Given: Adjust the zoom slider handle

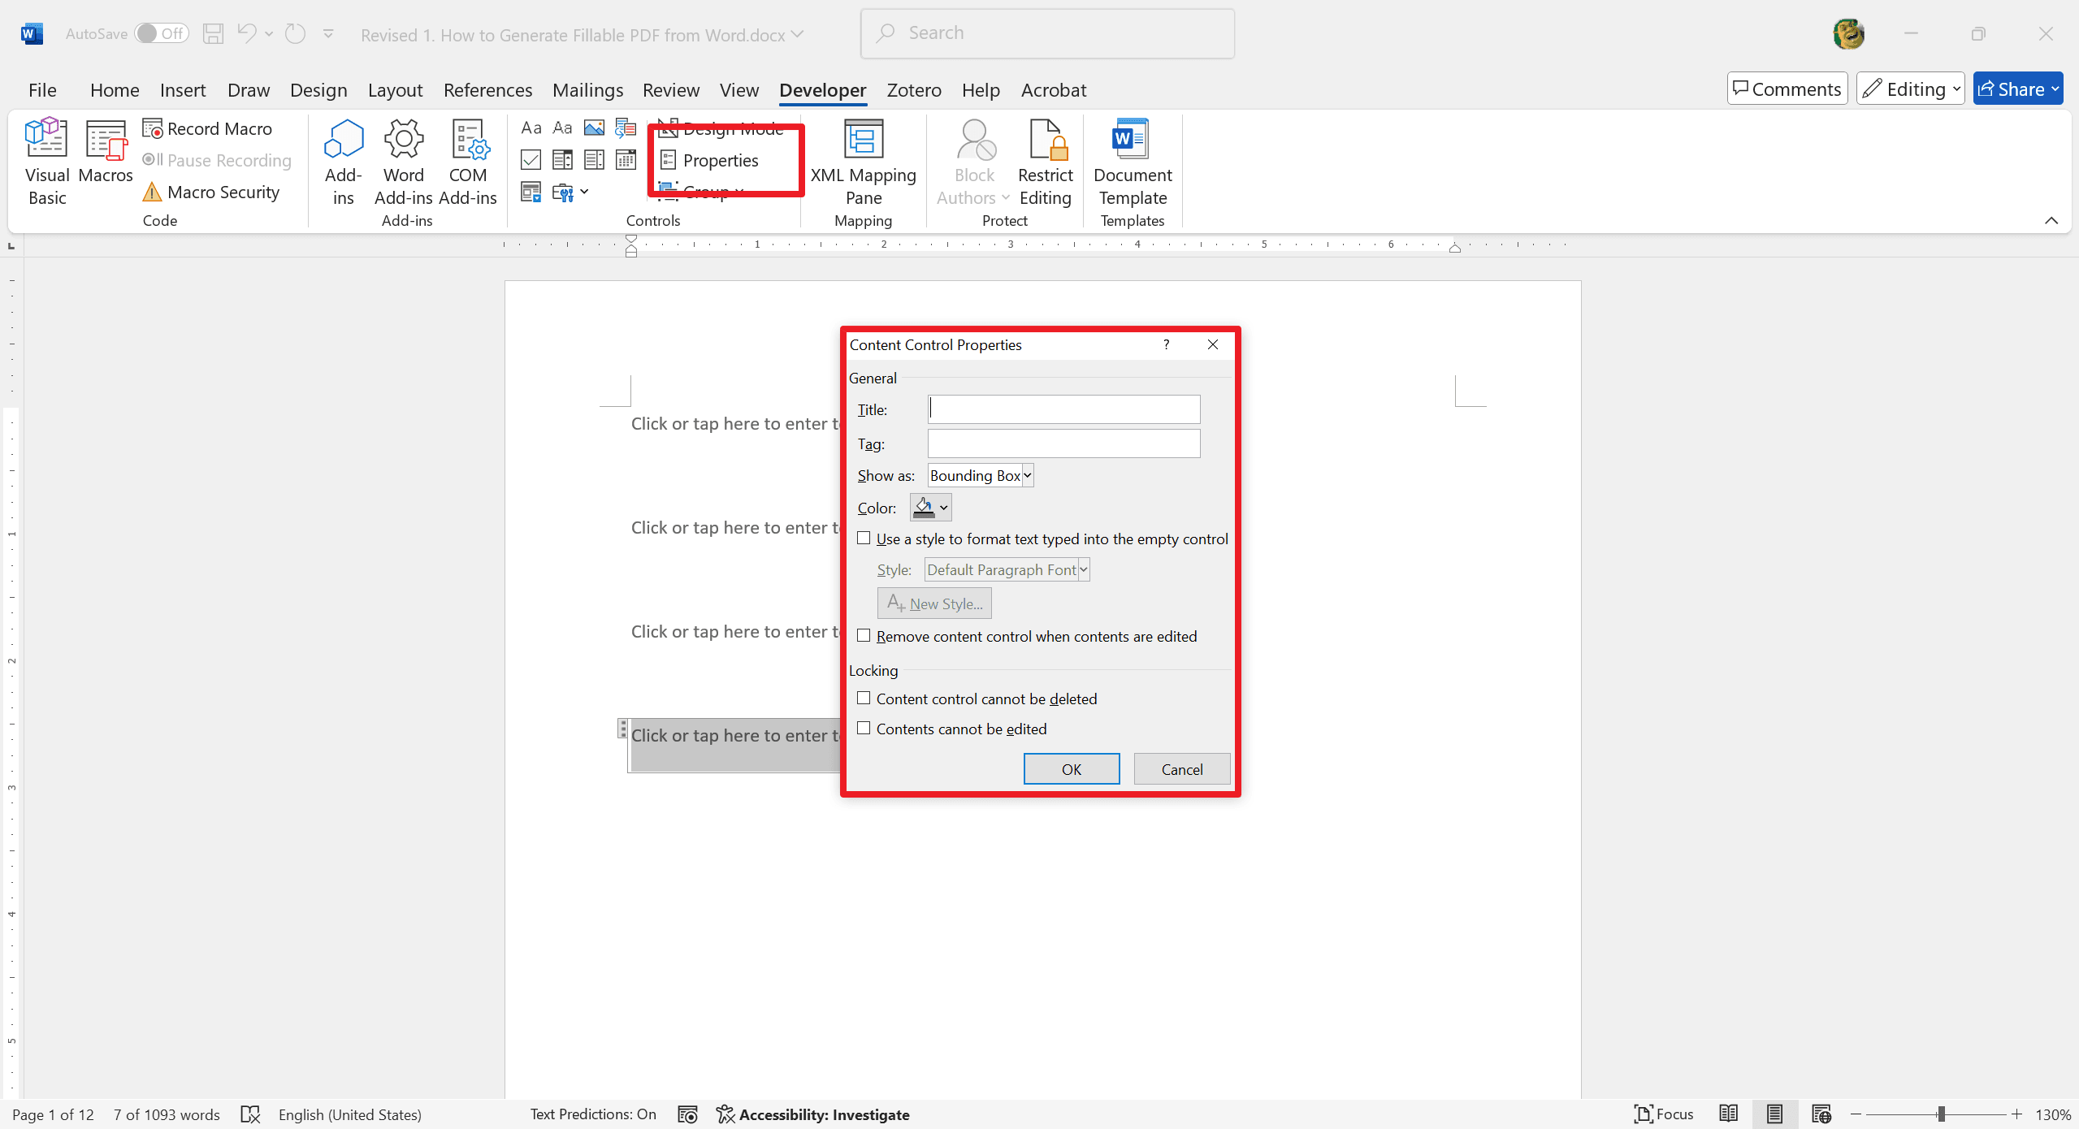Looking at the screenshot, I should pyautogui.click(x=1941, y=1114).
